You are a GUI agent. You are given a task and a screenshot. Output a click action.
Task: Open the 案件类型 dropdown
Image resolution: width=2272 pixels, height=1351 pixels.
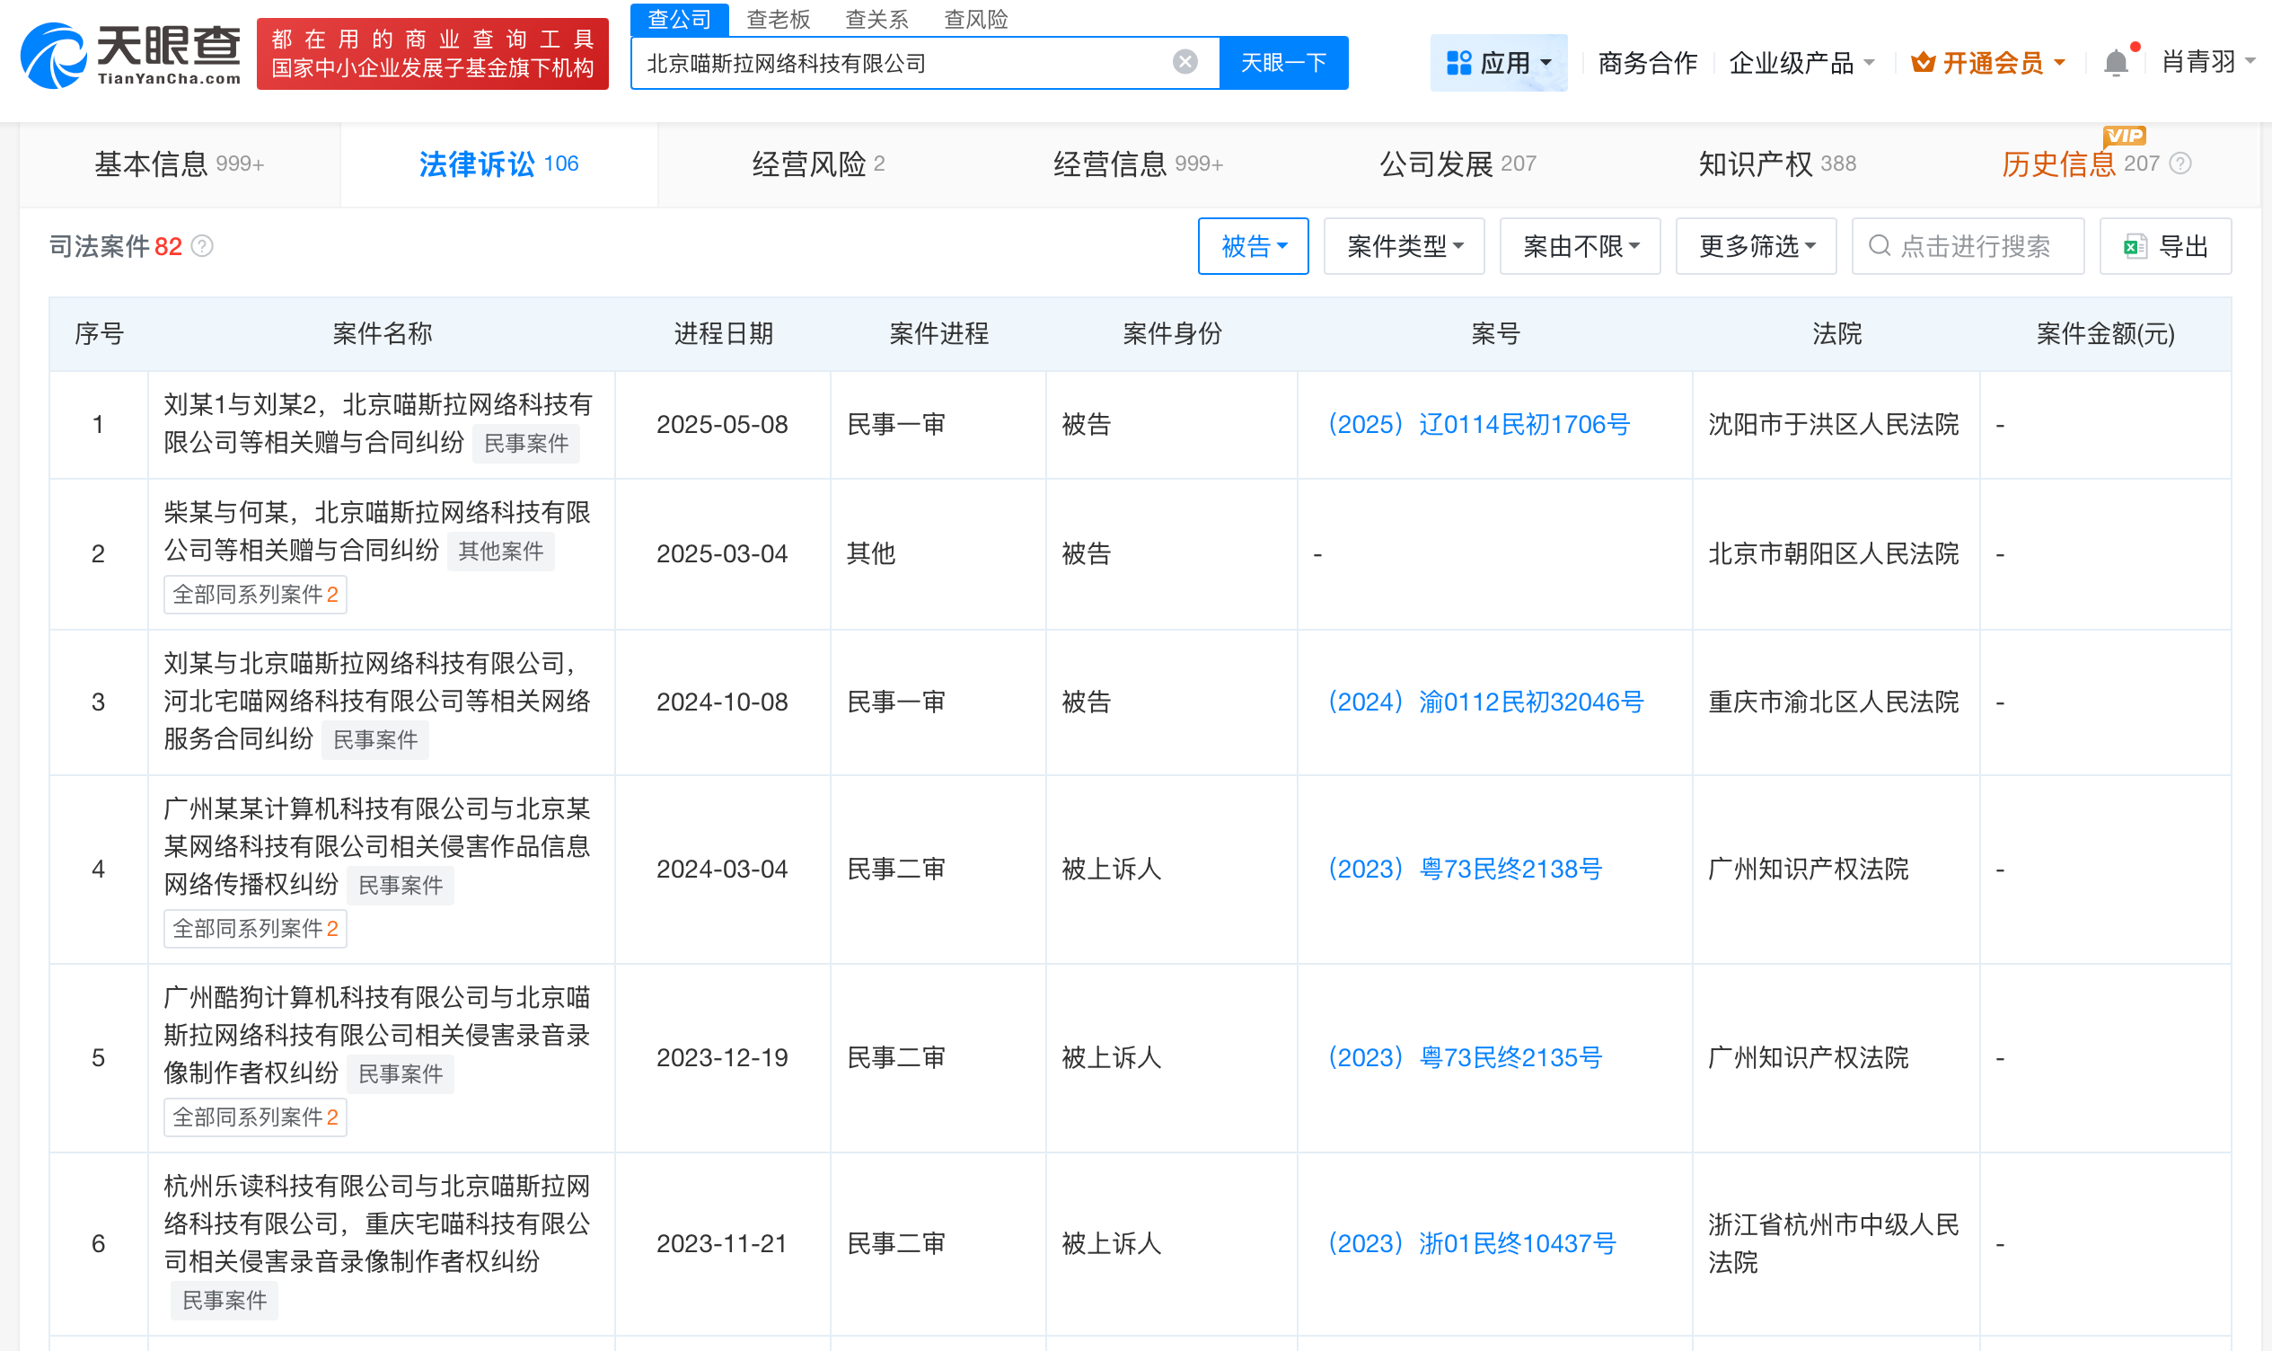click(x=1403, y=246)
